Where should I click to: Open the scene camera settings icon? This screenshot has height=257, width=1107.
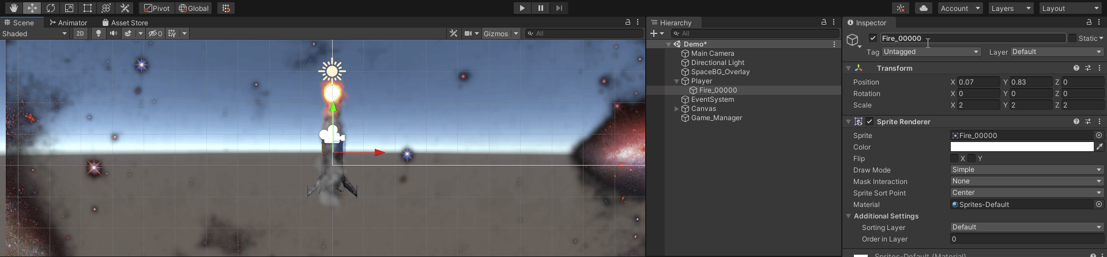tap(469, 33)
